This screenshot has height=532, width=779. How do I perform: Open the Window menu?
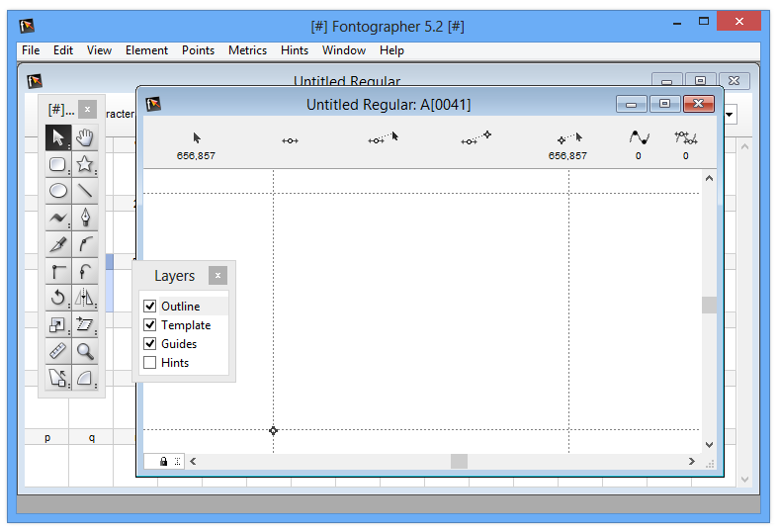pos(344,50)
